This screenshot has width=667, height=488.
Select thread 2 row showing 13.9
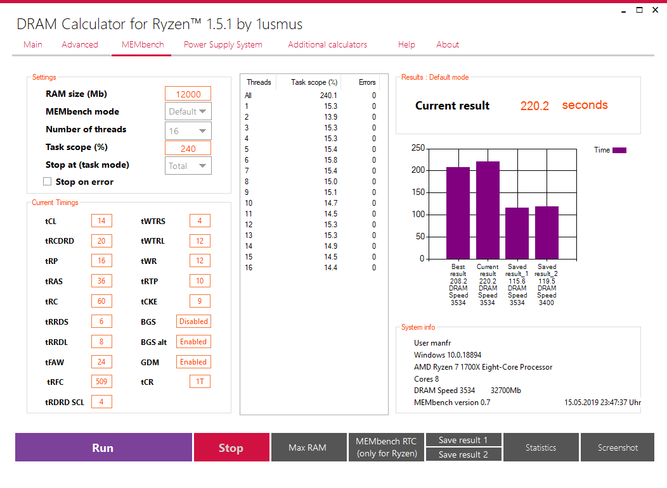click(311, 117)
